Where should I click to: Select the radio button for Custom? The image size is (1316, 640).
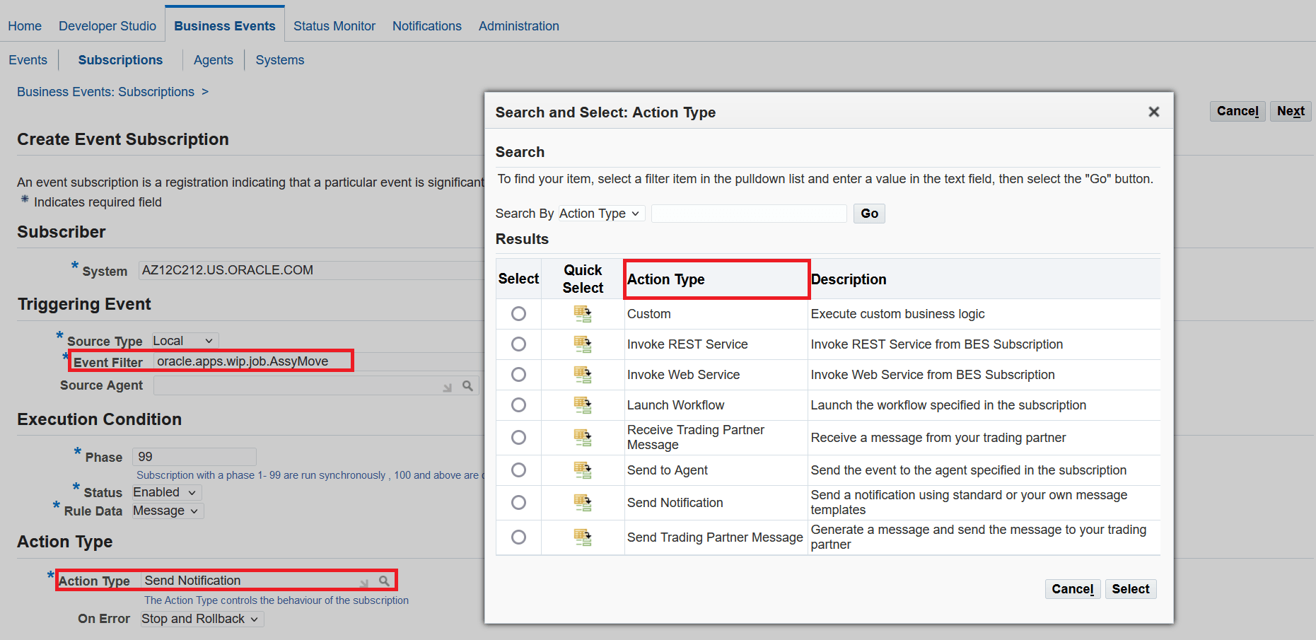pyautogui.click(x=518, y=313)
